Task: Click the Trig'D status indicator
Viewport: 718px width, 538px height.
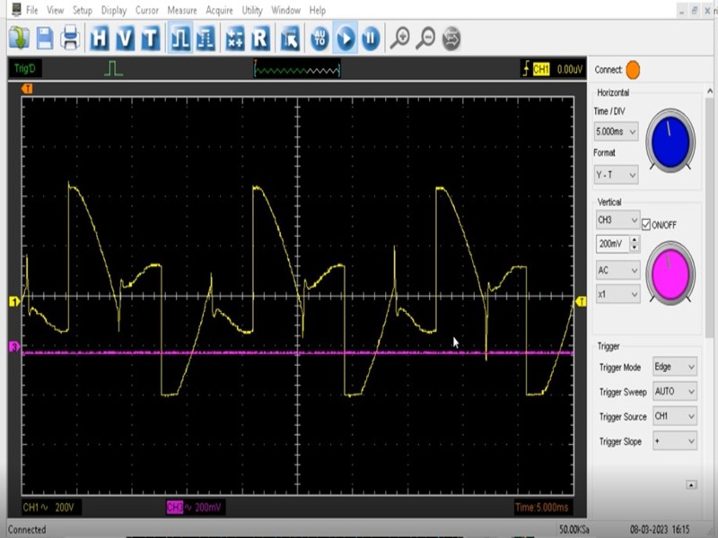Action: click(x=25, y=69)
